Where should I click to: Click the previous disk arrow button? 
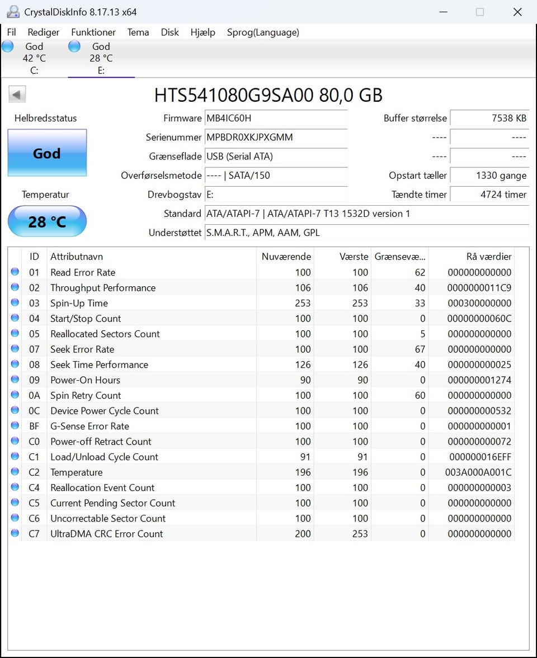(17, 94)
